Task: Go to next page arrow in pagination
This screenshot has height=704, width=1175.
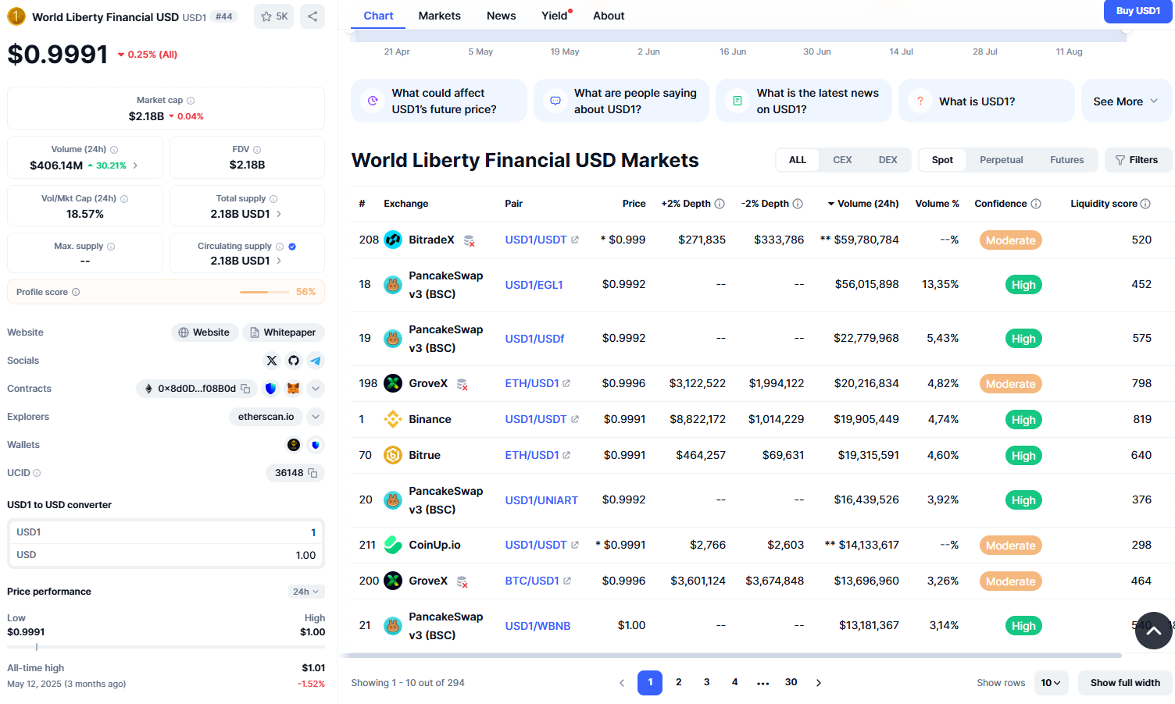Action: tap(819, 683)
